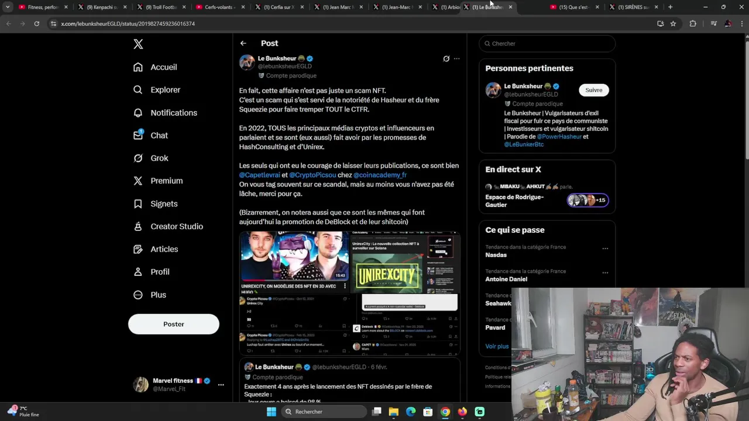Viewport: 749px width, 421px height.
Task: Open Creator Studio
Action: [168, 226]
